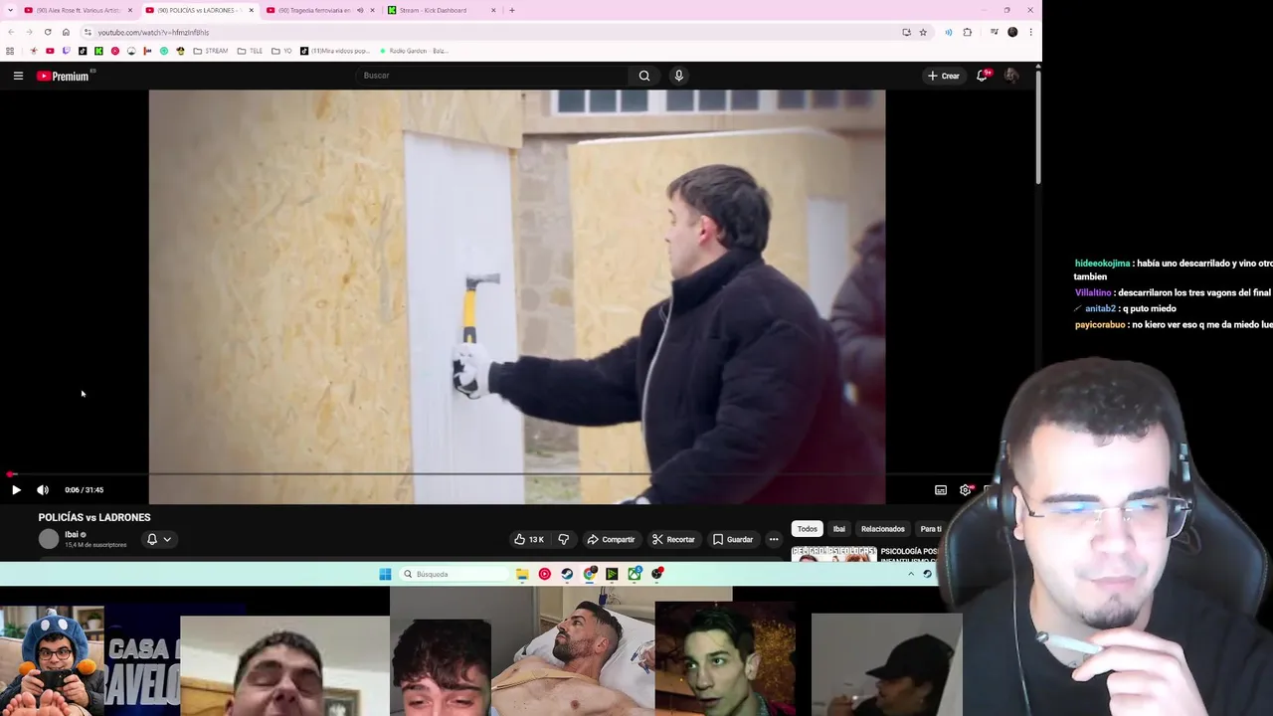Screen dimensions: 1273x716
Task: Open the STREAM bookmarks folder
Action: [x=211, y=51]
